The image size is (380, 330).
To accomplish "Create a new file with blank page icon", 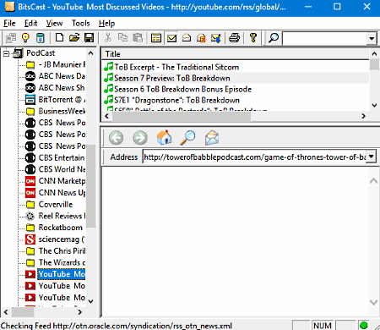I will 59,38.
